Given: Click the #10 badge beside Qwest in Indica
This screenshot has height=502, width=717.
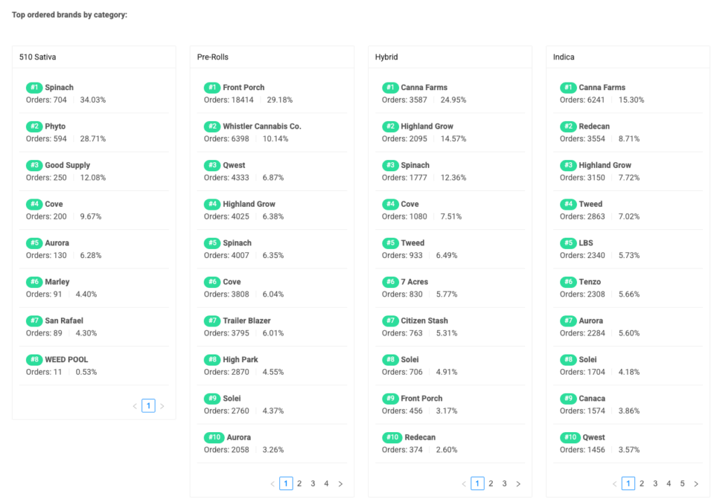Looking at the screenshot, I should 570,437.
